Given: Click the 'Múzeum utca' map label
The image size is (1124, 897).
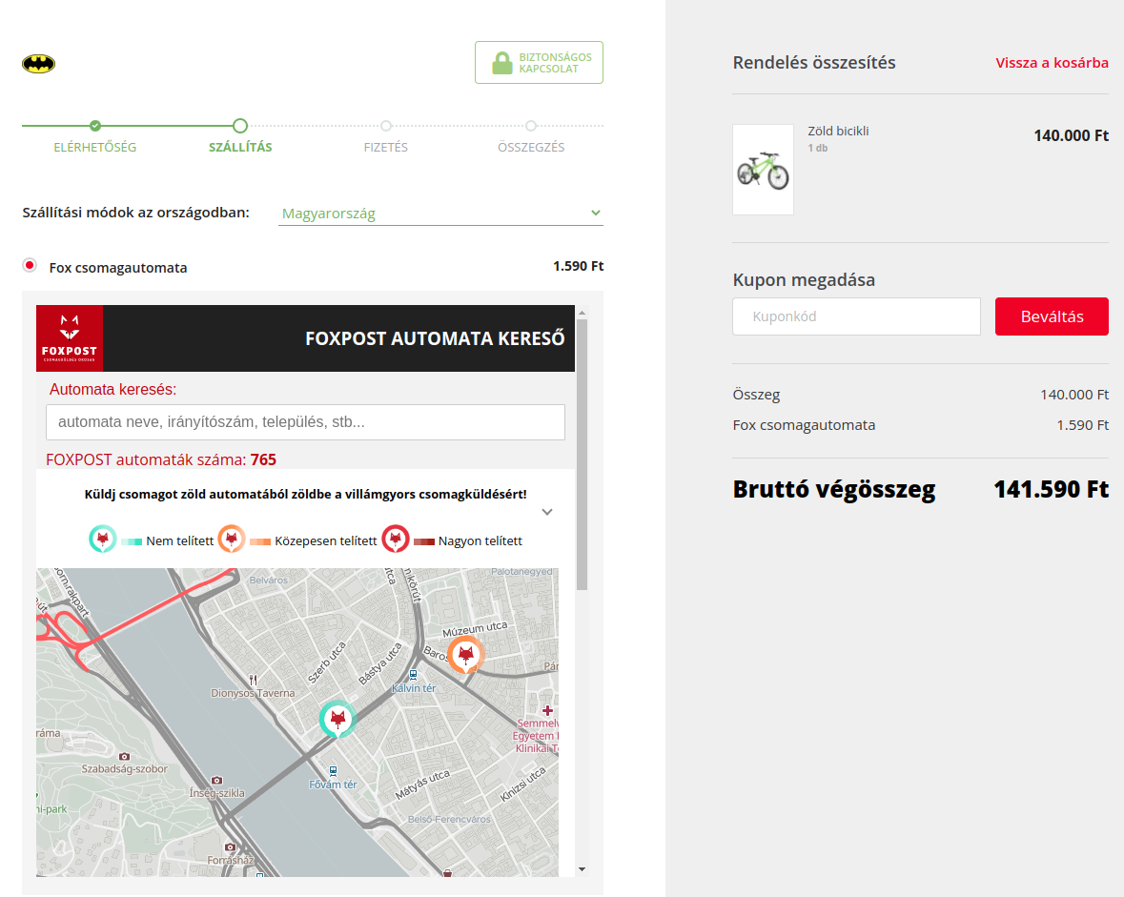Looking at the screenshot, I should (x=475, y=629).
